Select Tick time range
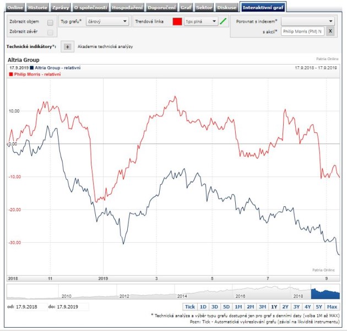 189,306
